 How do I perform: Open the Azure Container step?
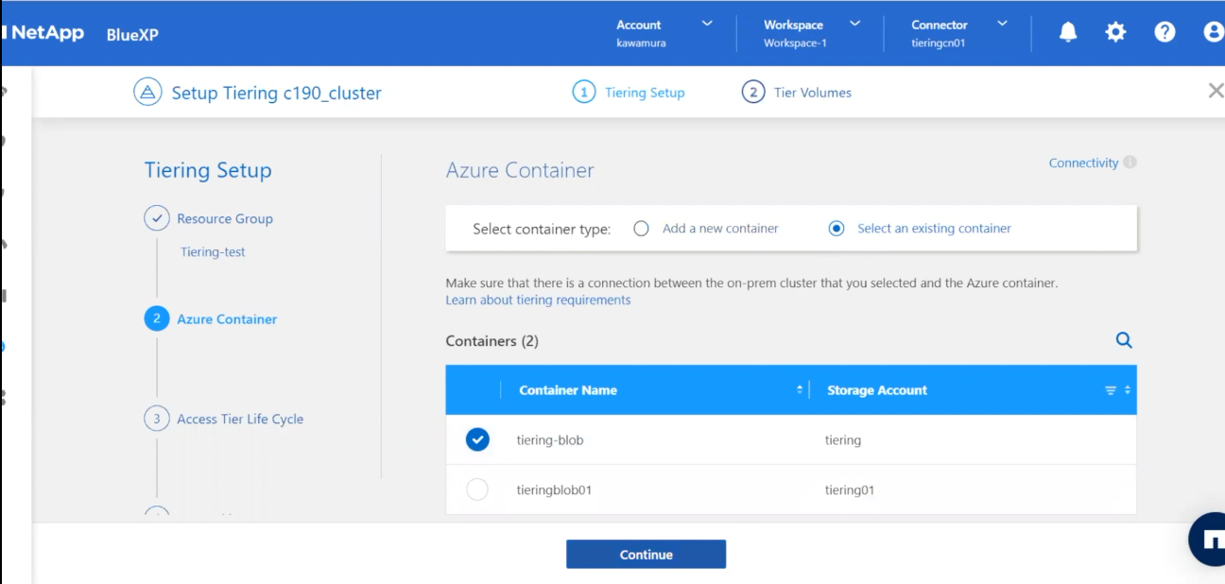click(x=227, y=319)
